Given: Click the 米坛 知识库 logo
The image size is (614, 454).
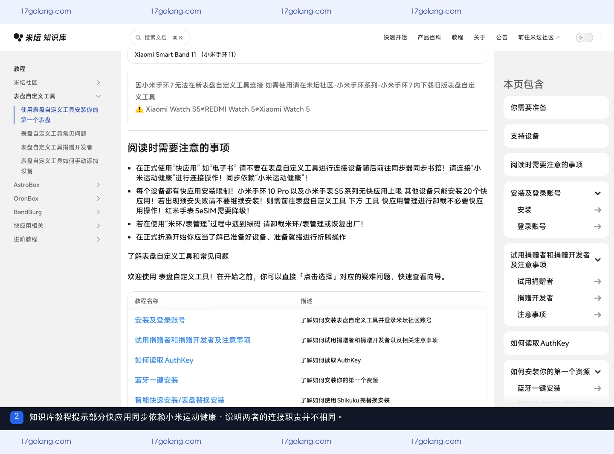Looking at the screenshot, I should click(x=40, y=37).
